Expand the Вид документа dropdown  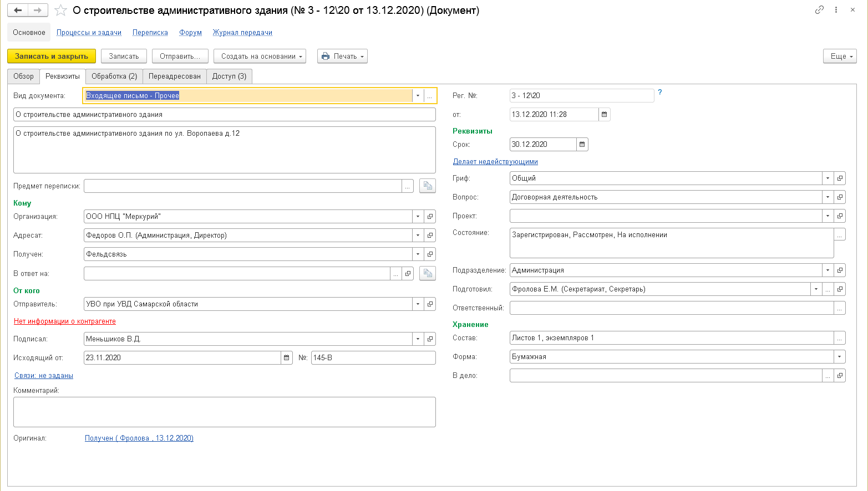click(x=418, y=96)
